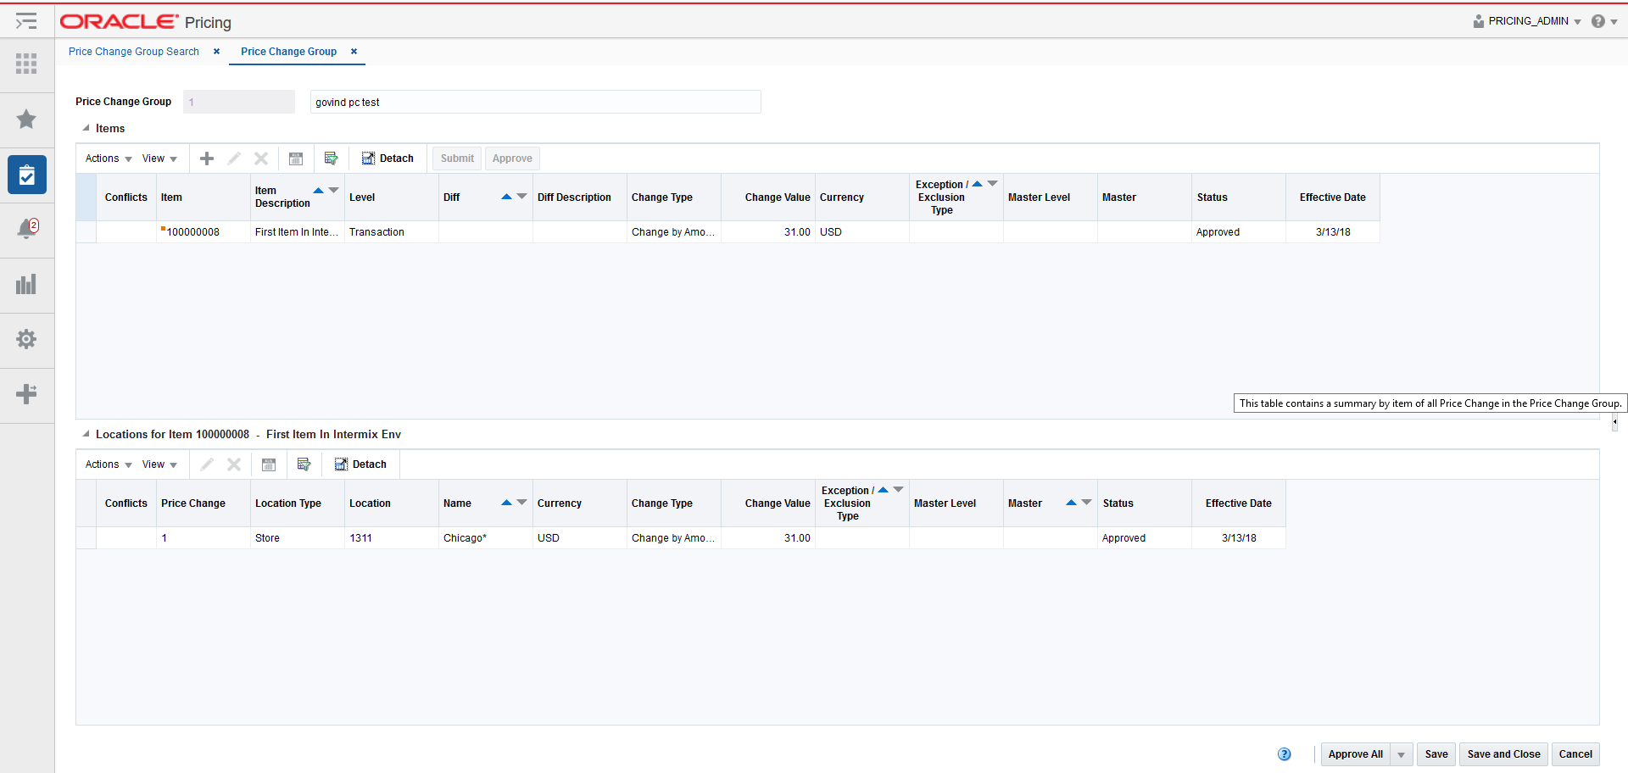Viewport: 1628px width, 773px height.
Task: Open the PRICING_ADMIN user menu
Action: pyautogui.click(x=1526, y=21)
